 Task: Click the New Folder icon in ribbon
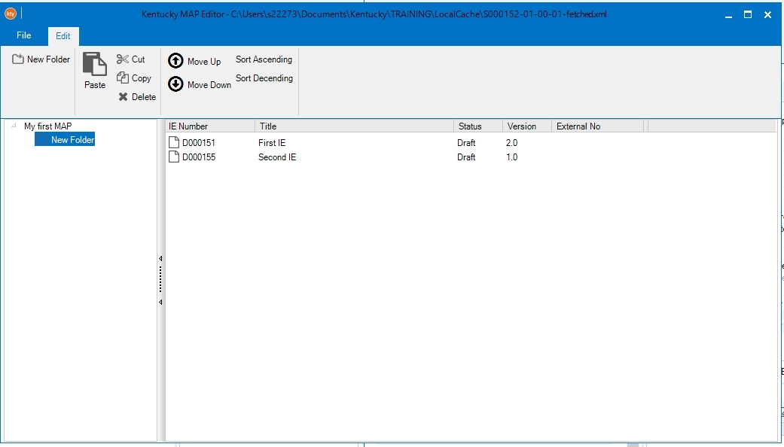tap(18, 59)
